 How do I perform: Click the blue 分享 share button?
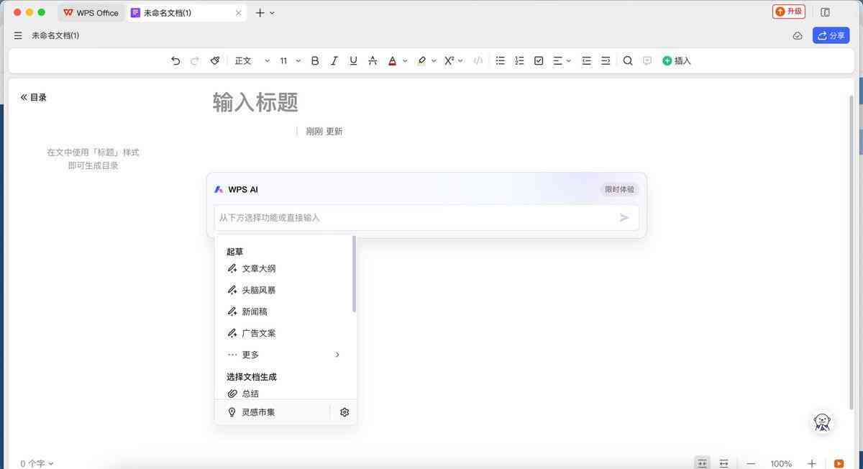(831, 35)
